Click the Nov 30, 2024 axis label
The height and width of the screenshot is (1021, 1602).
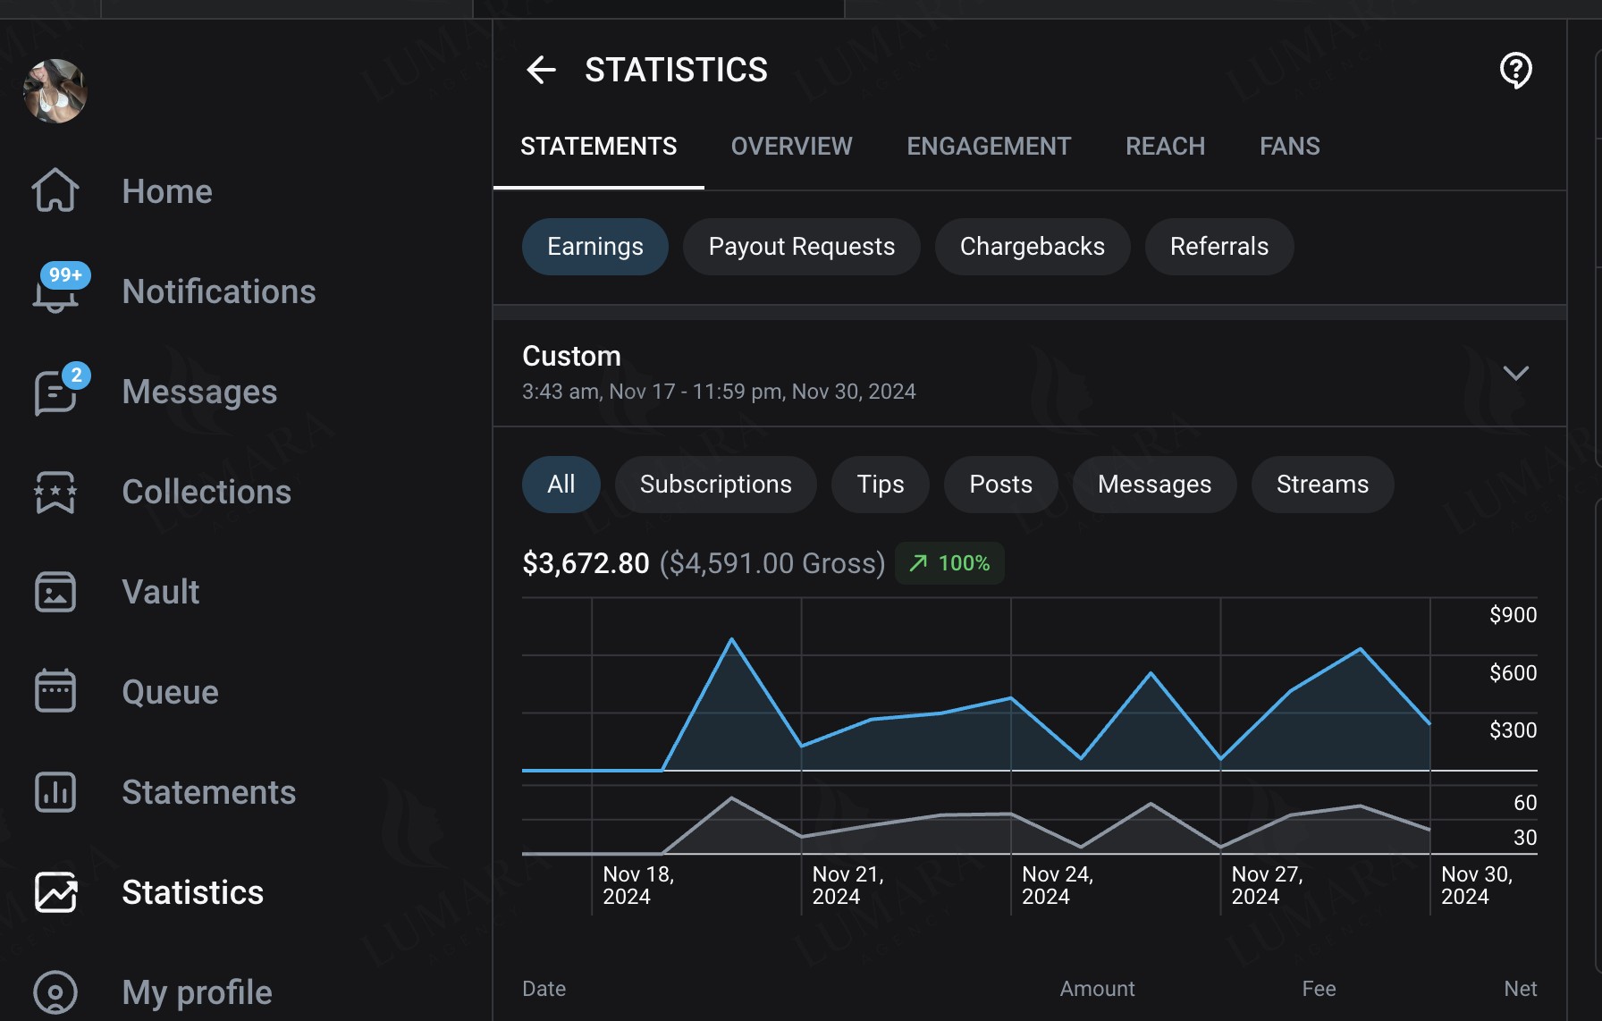[1477, 885]
